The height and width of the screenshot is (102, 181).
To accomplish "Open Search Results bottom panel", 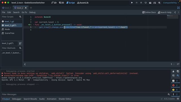I will (x=30, y=99).
